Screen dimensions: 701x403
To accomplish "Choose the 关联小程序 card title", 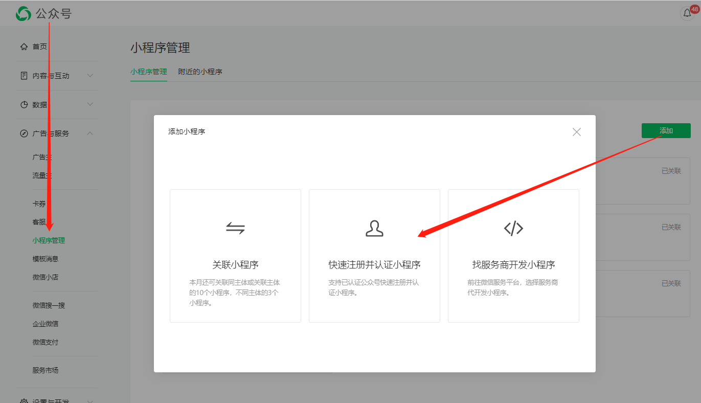I will tap(235, 265).
